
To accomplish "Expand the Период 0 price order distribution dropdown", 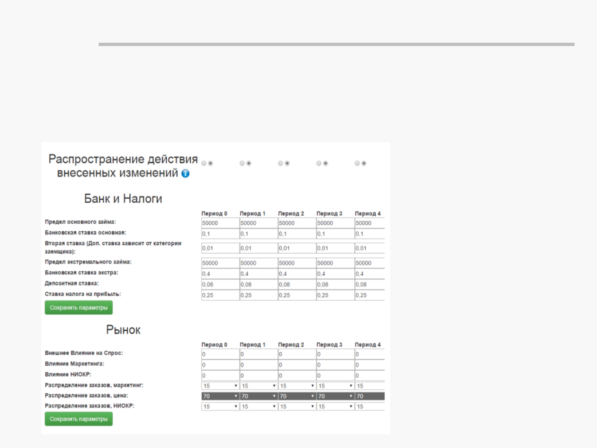I will coord(220,396).
